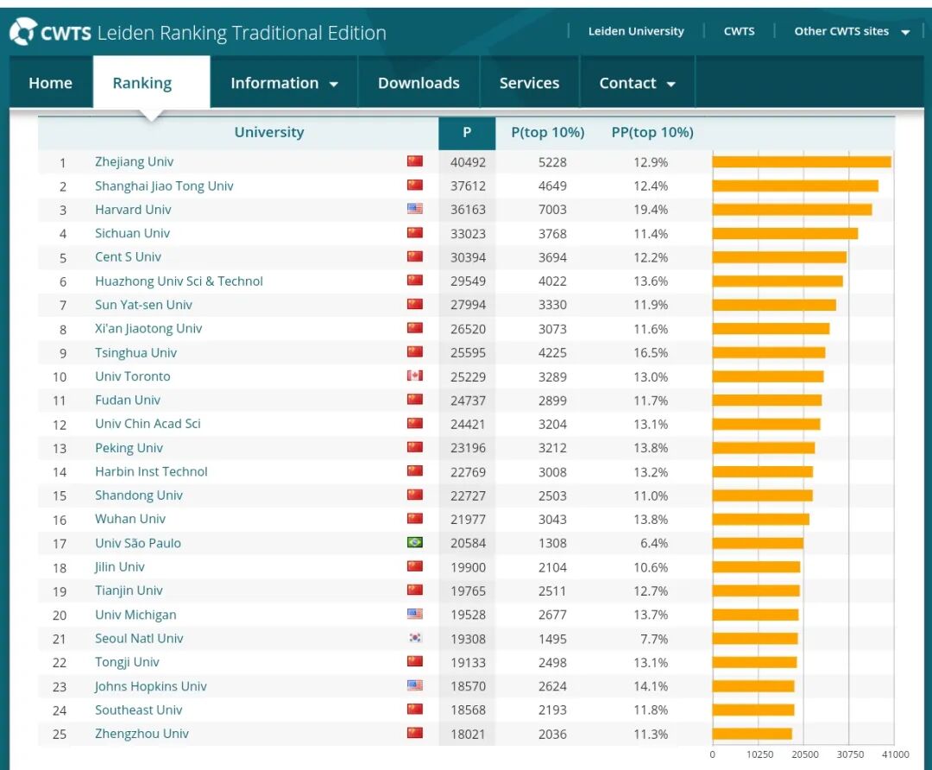Open Harbin Inst Technol link

(x=151, y=471)
